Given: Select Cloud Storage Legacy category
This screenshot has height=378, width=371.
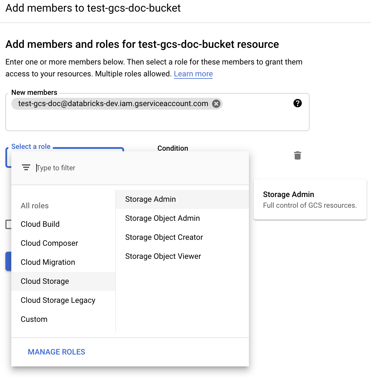Looking at the screenshot, I should coord(58,300).
